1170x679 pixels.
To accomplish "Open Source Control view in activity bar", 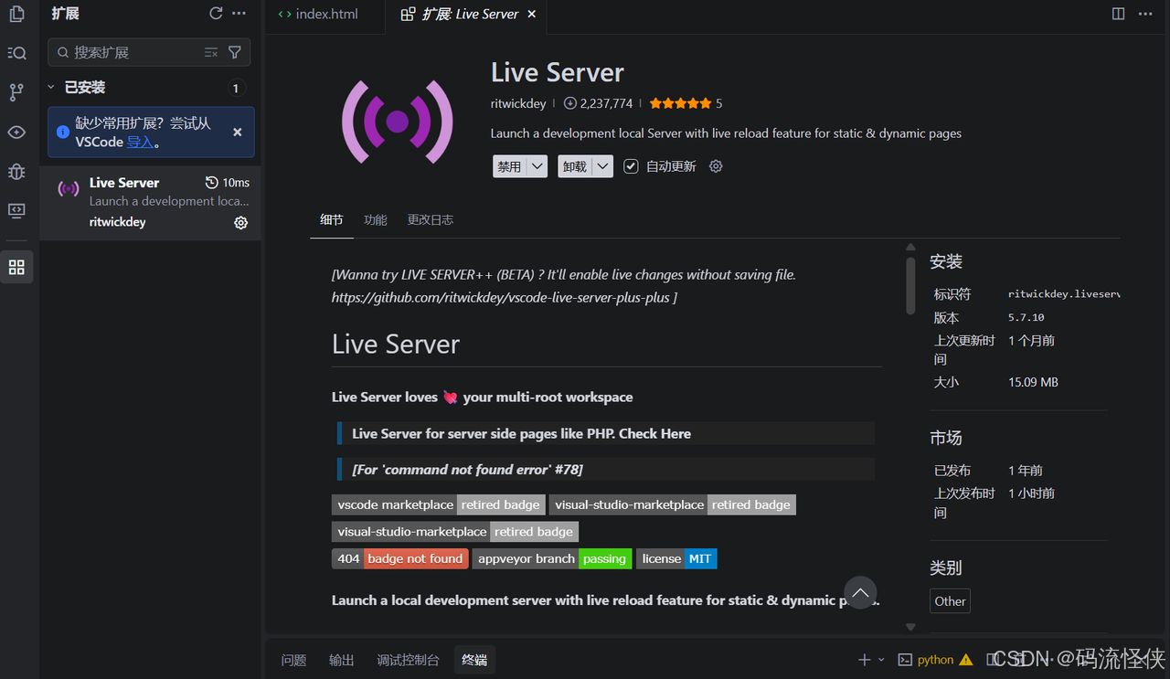I will 16,92.
